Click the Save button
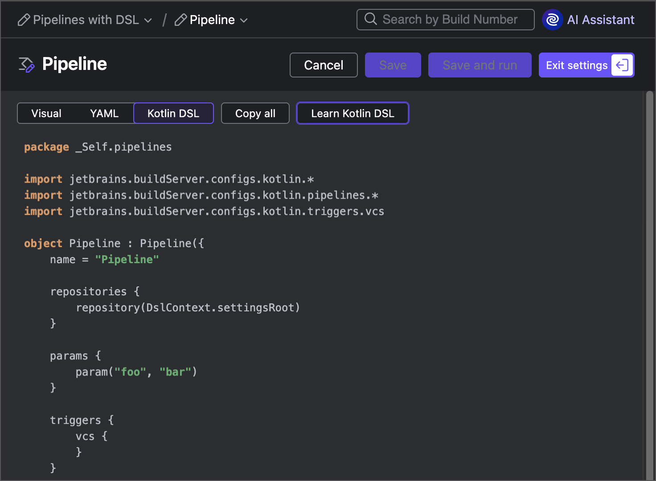Viewport: 656px width, 481px height. 393,65
